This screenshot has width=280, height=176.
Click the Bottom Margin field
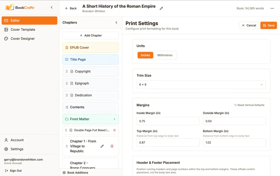234,142
